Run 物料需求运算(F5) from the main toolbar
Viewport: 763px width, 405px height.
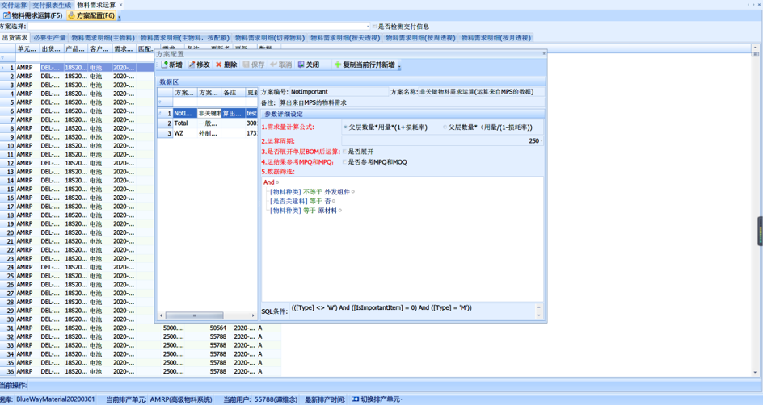click(x=32, y=15)
